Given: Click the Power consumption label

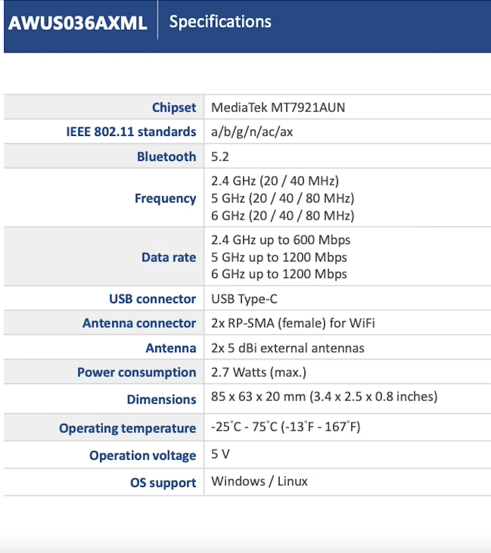Looking at the screenshot, I should tap(136, 372).
